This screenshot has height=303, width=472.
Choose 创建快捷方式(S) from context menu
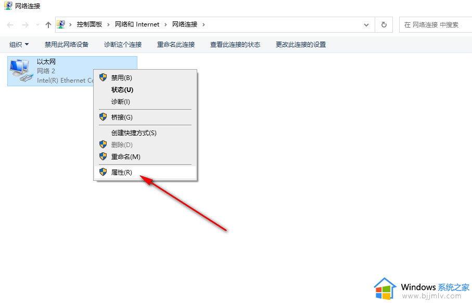pyautogui.click(x=145, y=133)
